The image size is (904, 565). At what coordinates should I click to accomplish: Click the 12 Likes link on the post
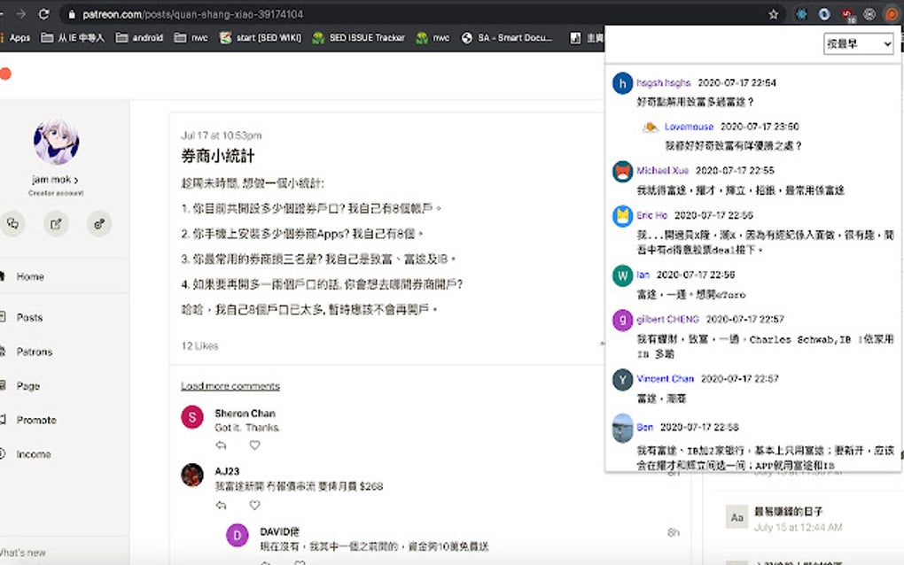coord(199,345)
